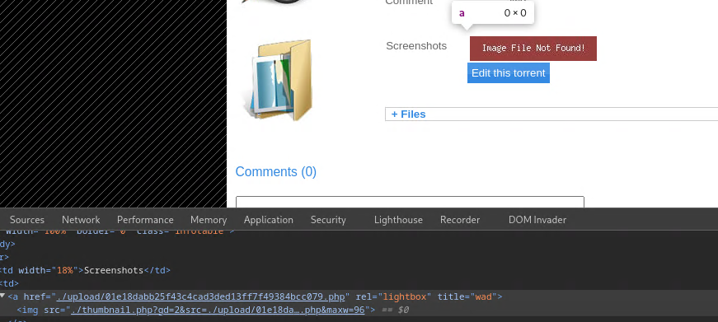This screenshot has height=322, width=718.
Task: Select the rel "lightbox" attribute value
Action: [405, 296]
